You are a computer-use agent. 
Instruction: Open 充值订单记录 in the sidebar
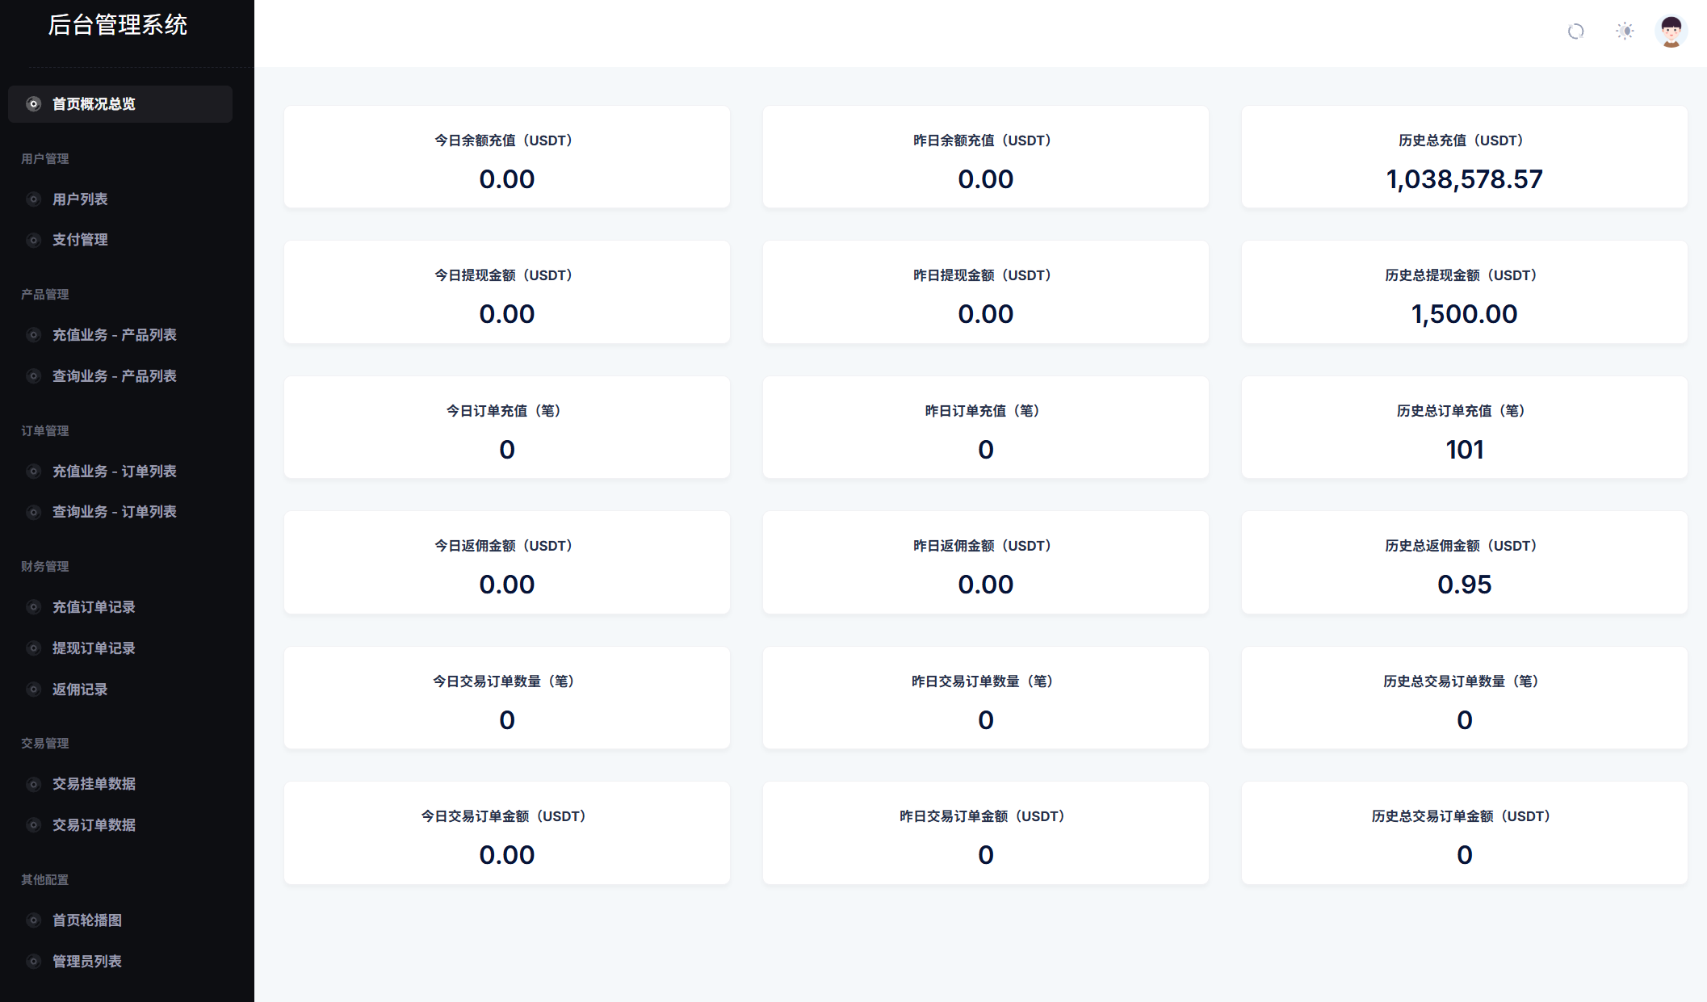(x=94, y=607)
